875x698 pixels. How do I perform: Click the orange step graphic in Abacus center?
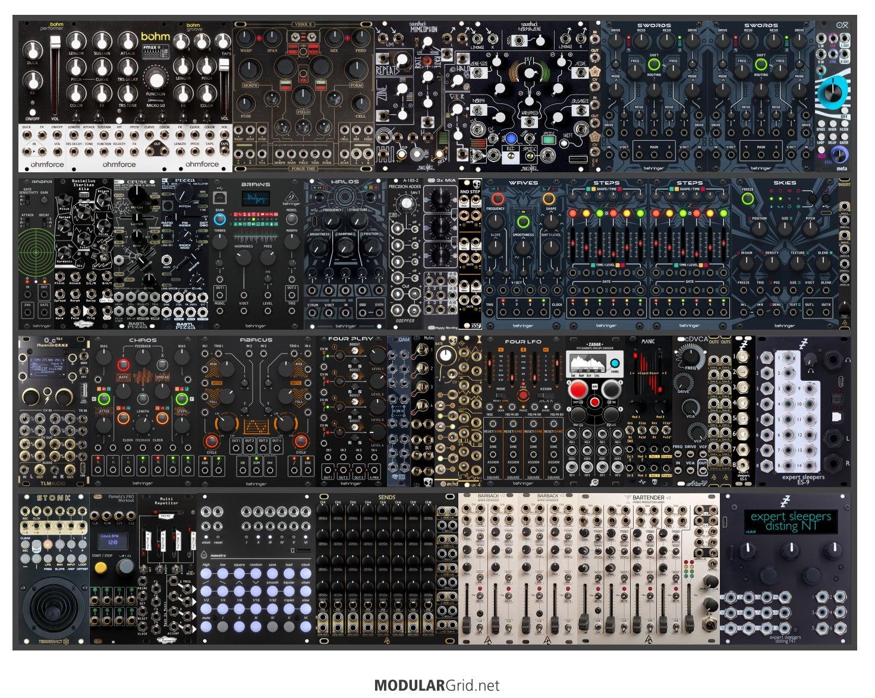click(256, 427)
